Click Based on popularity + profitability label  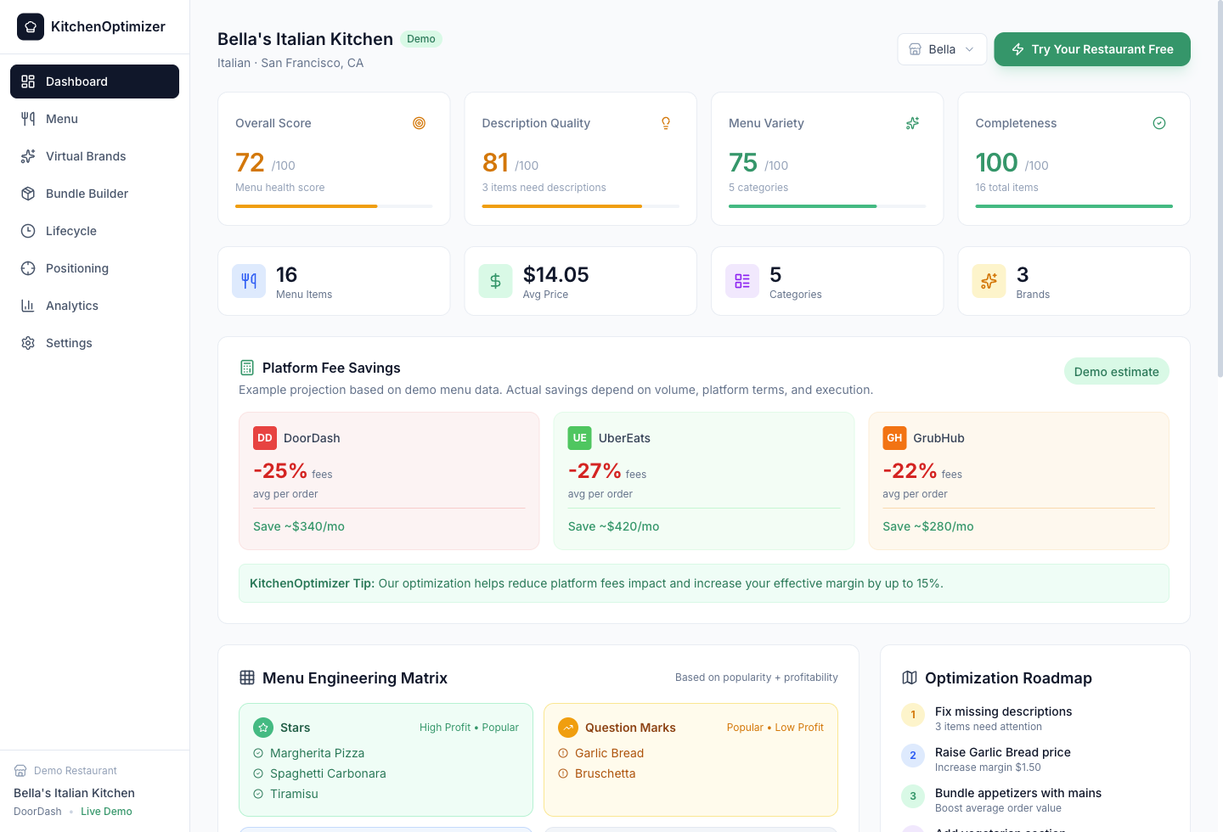[x=756, y=677]
